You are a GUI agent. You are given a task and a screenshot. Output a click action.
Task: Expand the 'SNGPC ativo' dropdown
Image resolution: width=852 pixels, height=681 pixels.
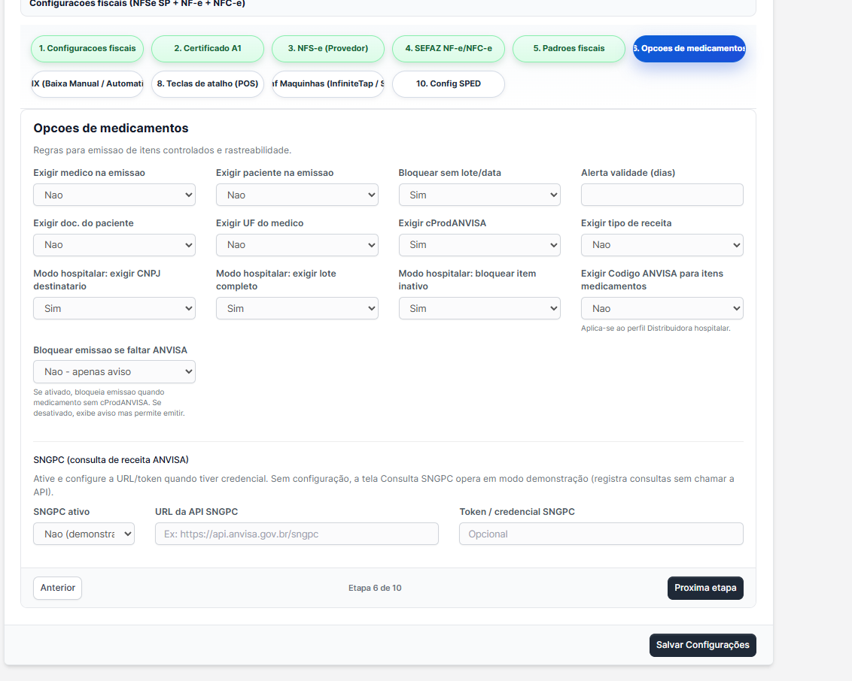coord(84,534)
